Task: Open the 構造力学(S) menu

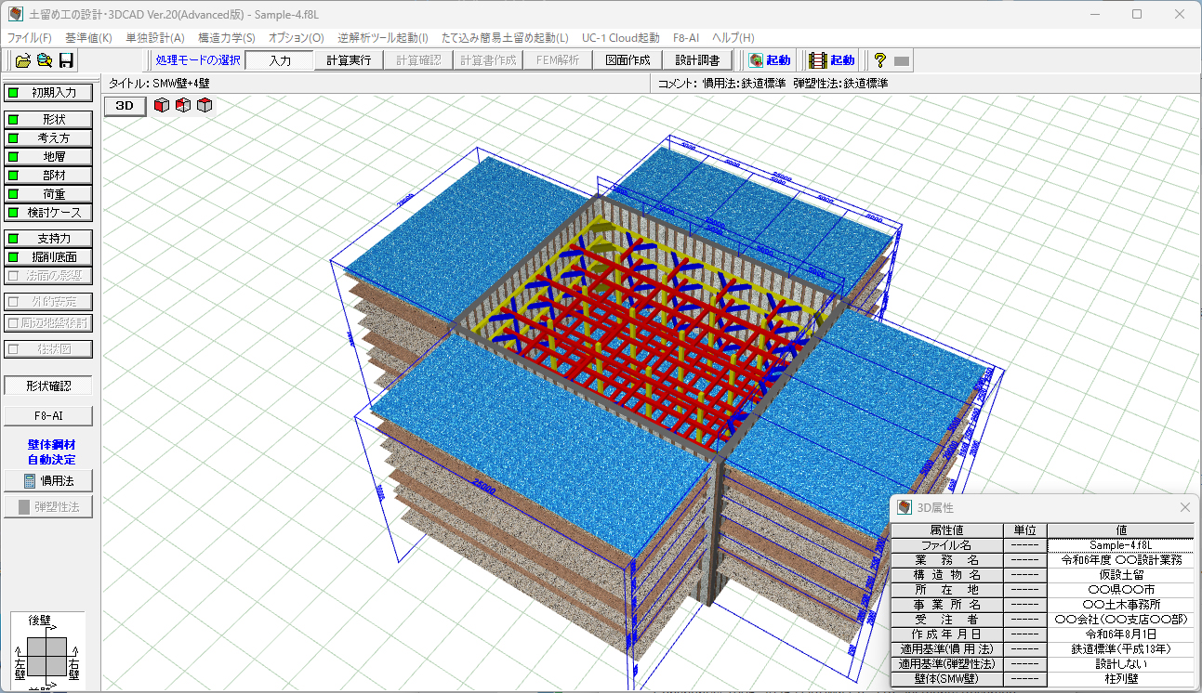Action: (x=227, y=38)
